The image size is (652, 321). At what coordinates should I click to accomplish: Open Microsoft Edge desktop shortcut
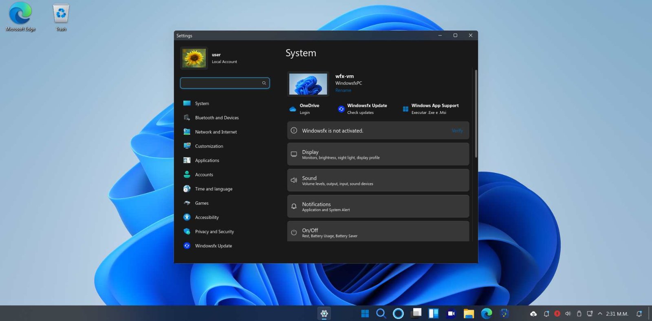[x=20, y=17]
